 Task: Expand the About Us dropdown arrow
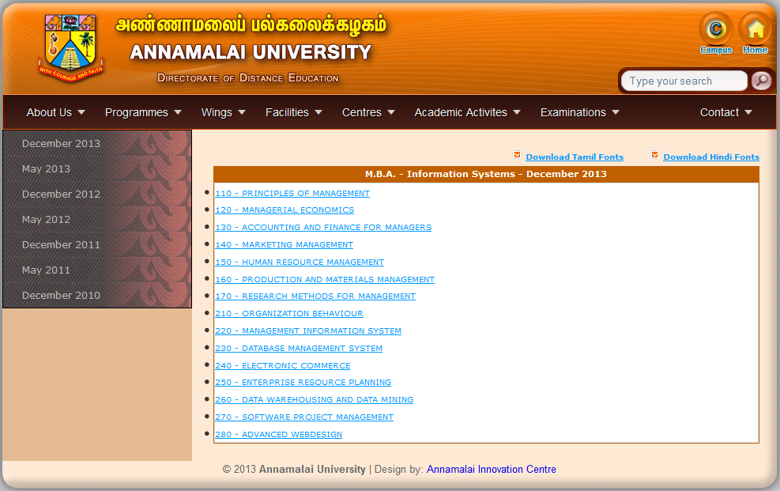(x=81, y=112)
